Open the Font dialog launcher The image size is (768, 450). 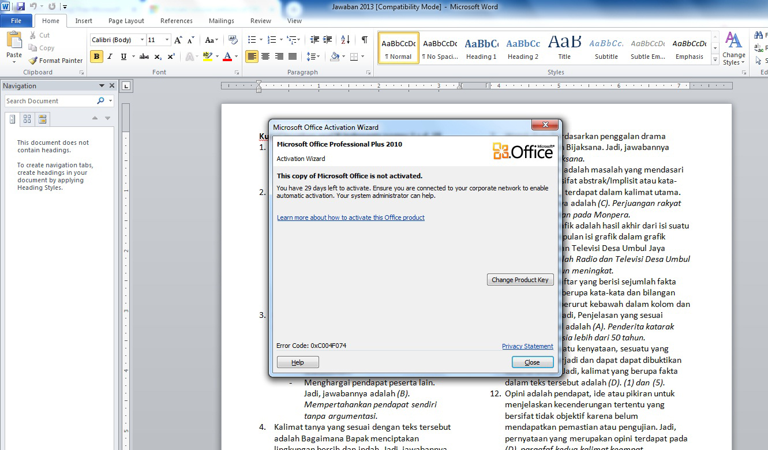[x=237, y=73]
